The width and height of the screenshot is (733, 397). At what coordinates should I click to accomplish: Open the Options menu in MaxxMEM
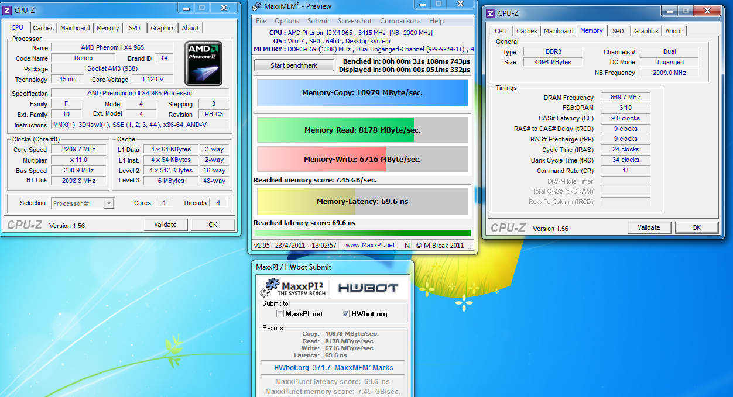[287, 20]
